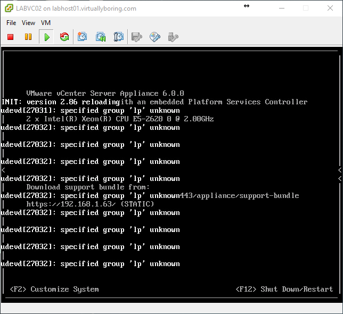Image resolution: width=343 pixels, height=314 pixels.
Task: Take a snapshot of the virtual machine
Action: pos(82,37)
